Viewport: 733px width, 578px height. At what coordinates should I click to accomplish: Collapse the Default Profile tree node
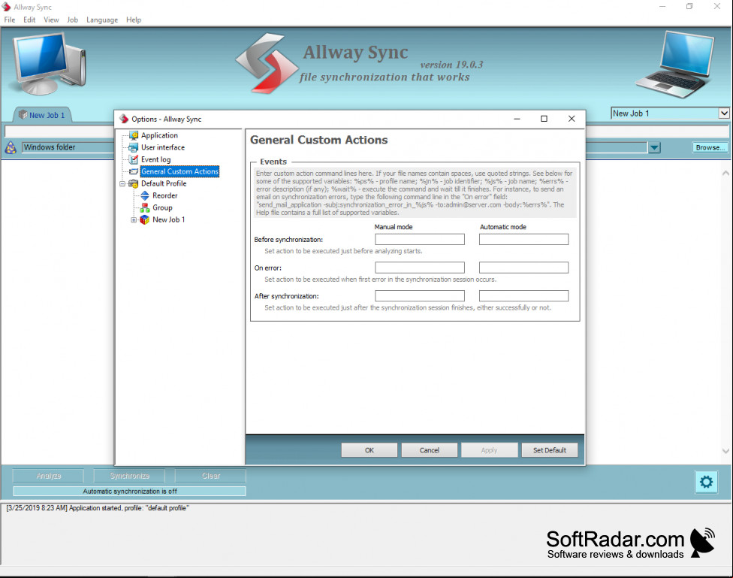point(122,184)
